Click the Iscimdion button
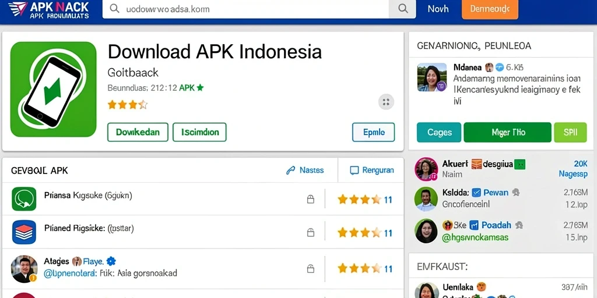Image resolution: width=597 pixels, height=298 pixels. pos(199,132)
